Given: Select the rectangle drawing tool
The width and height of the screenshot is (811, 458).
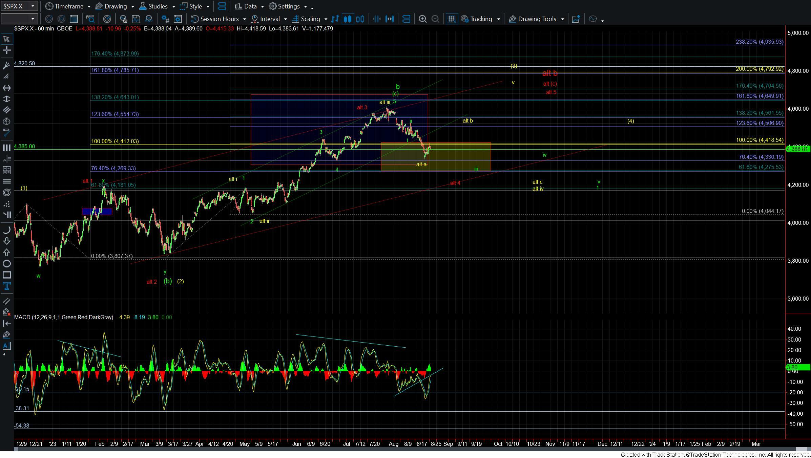Looking at the screenshot, I should point(6,275).
